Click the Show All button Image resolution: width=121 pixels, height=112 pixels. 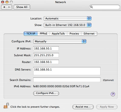point(22,7)
